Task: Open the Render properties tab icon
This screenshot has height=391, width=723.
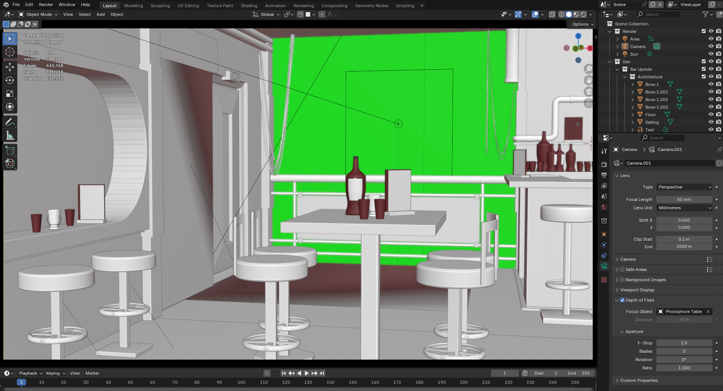Action: 604,165
